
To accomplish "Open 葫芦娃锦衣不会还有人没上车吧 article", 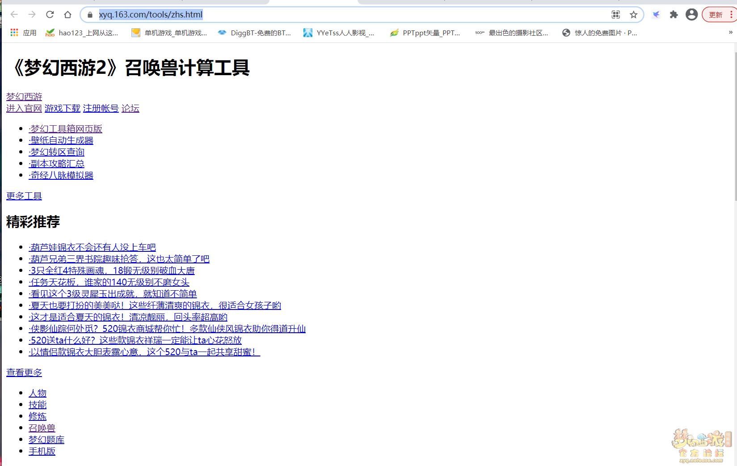I will coord(92,247).
